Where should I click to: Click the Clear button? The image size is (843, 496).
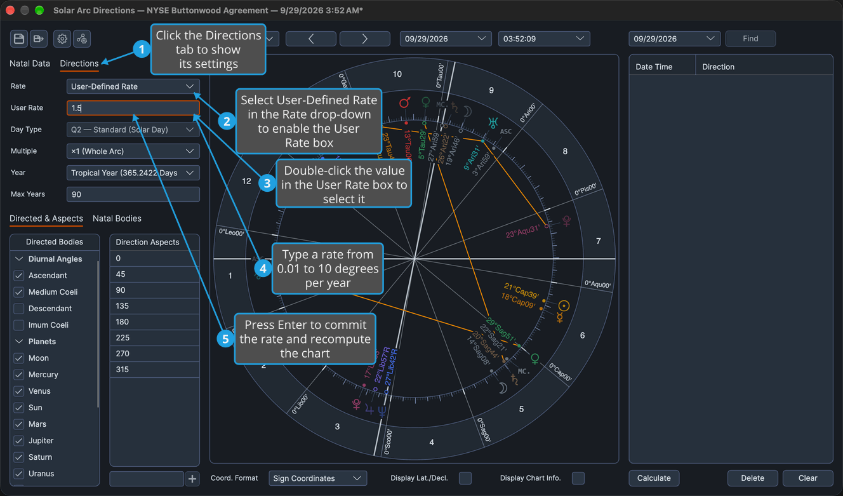[808, 478]
